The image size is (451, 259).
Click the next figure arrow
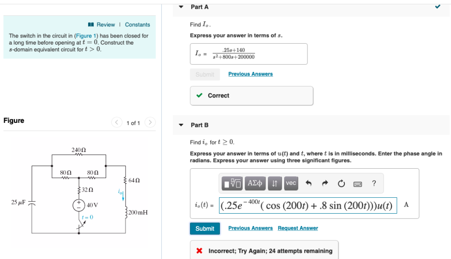coord(150,123)
